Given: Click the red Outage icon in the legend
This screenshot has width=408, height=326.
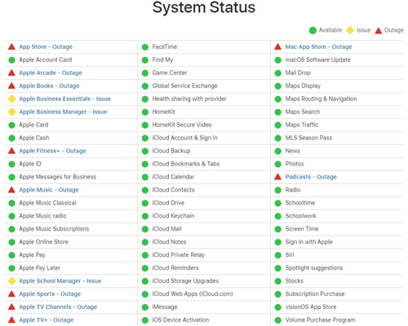Looking at the screenshot, I should click(x=379, y=30).
